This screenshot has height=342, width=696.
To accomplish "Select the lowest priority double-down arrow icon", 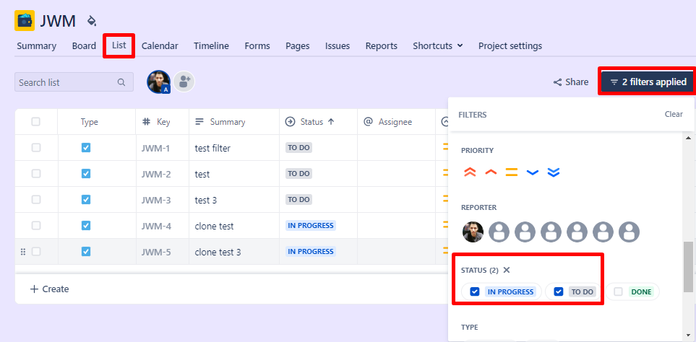I will (x=554, y=172).
